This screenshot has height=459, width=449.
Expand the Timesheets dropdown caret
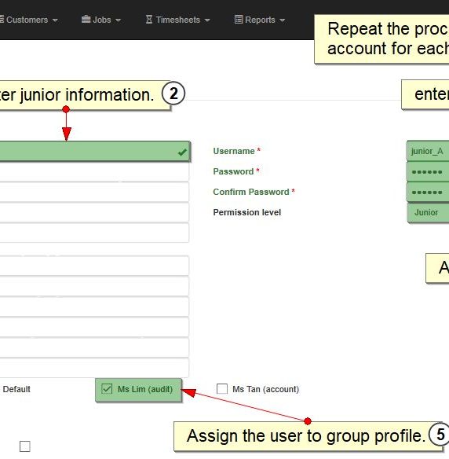coord(207,20)
